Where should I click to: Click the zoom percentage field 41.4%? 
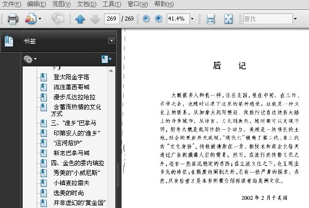tap(178, 19)
